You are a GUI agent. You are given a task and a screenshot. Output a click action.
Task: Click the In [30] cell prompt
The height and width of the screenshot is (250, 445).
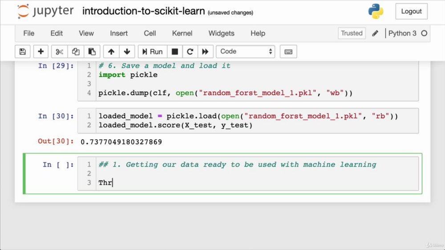(x=56, y=116)
